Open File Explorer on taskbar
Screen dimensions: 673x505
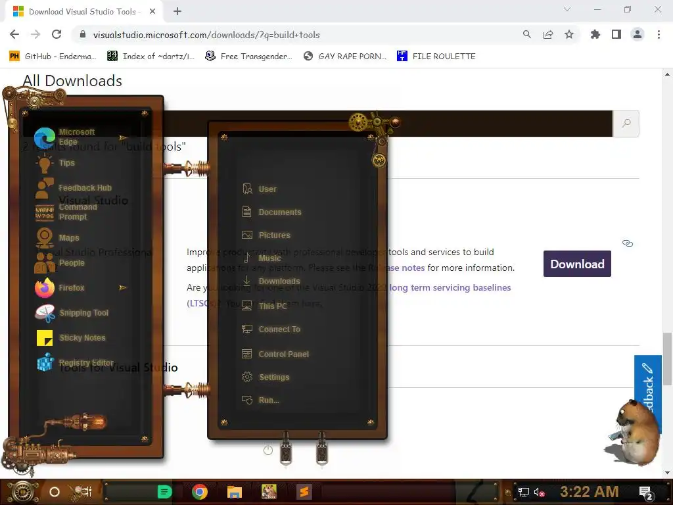click(235, 492)
